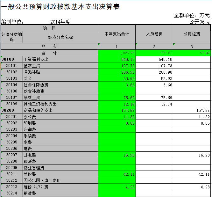Click the green 53.93 value
The width and height of the screenshot is (212, 197).
coord(117,78)
